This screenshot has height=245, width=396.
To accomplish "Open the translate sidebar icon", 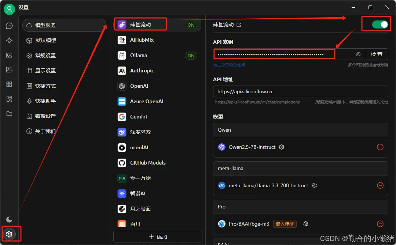I will [9, 70].
